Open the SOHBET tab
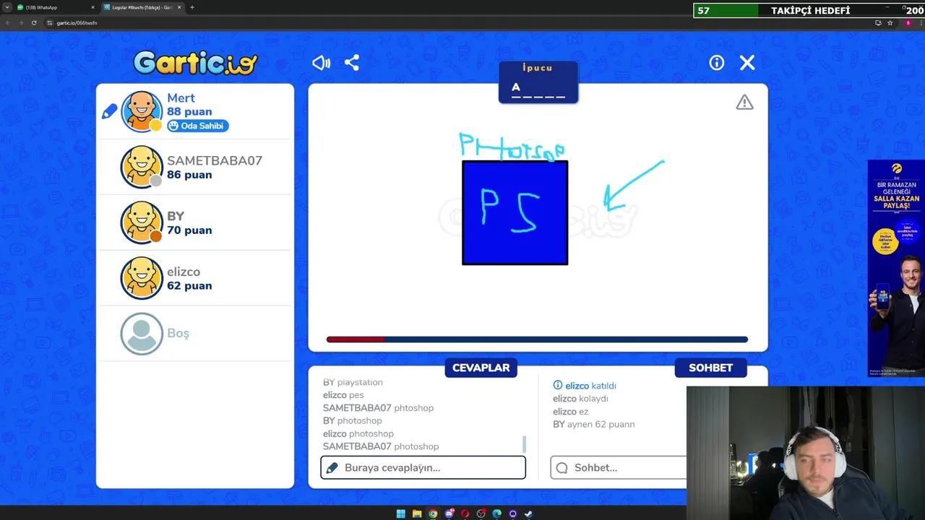Screen dimensions: 925x520 710,368
